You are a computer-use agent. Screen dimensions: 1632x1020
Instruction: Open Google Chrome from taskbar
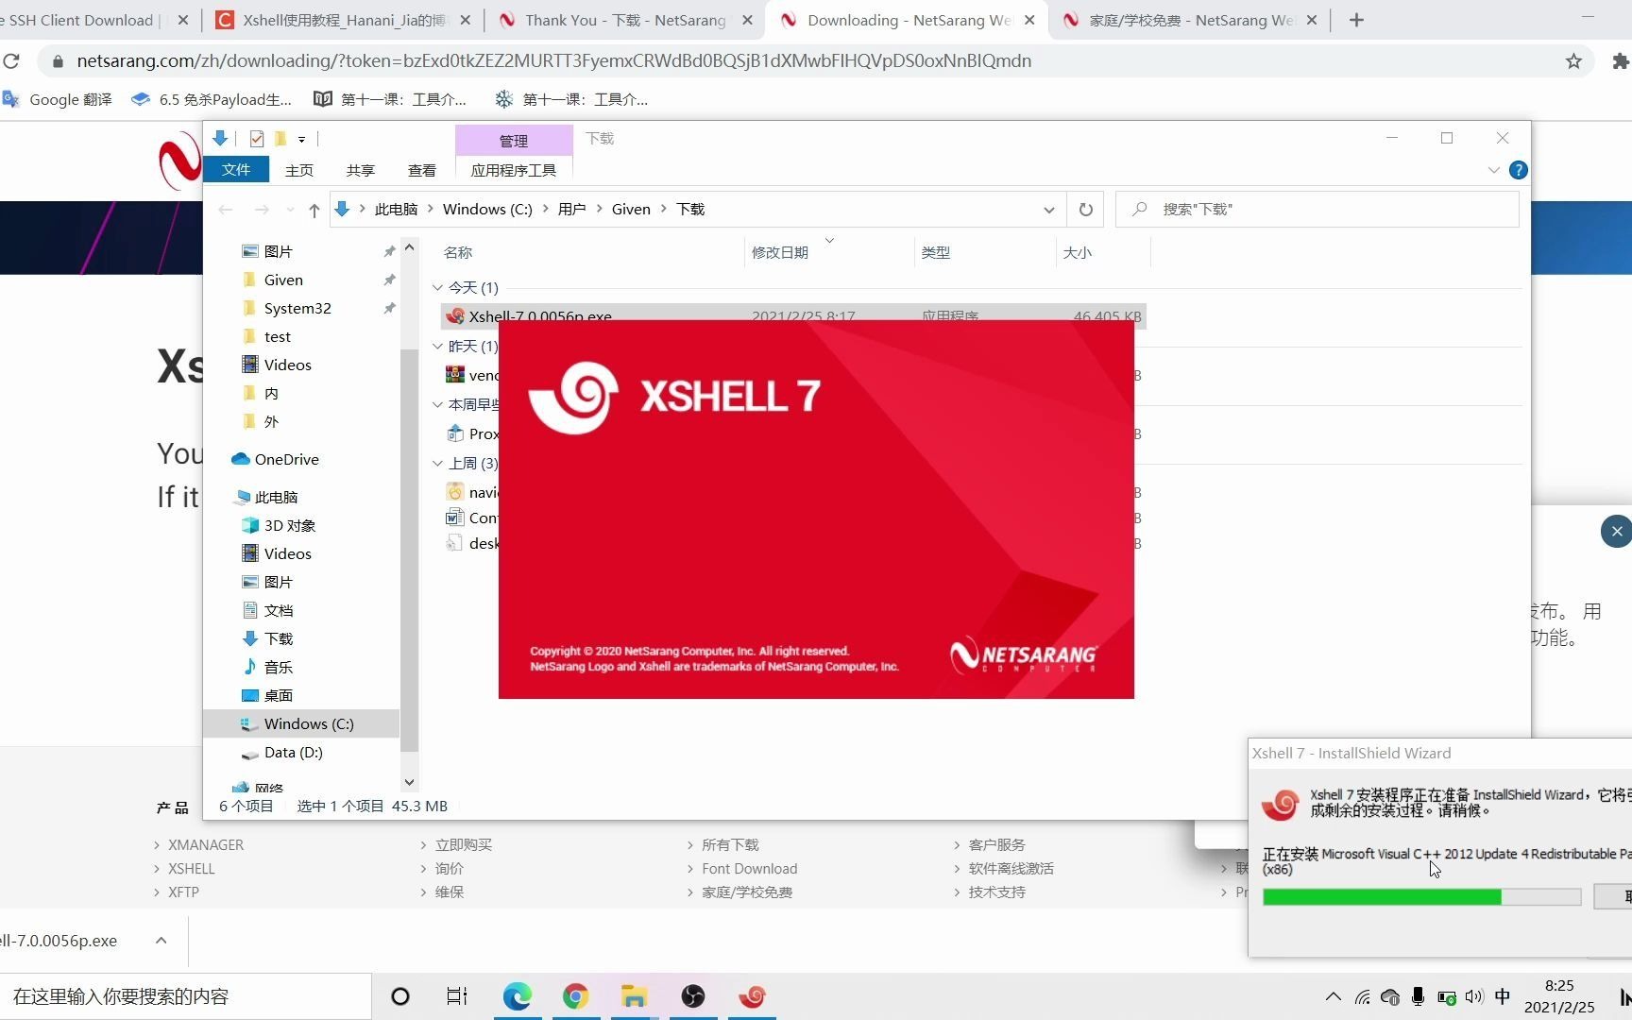pos(575,996)
